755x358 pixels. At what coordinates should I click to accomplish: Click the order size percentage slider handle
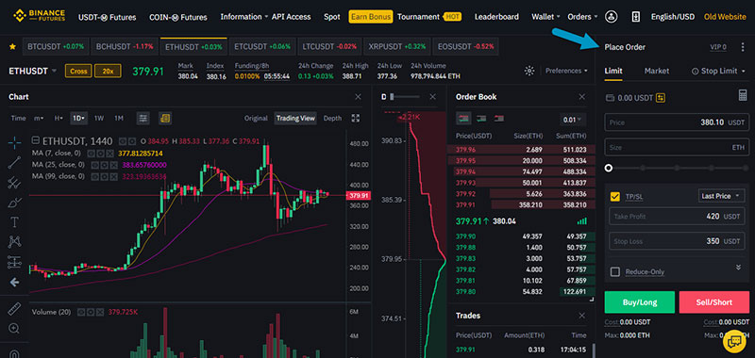[x=609, y=168]
